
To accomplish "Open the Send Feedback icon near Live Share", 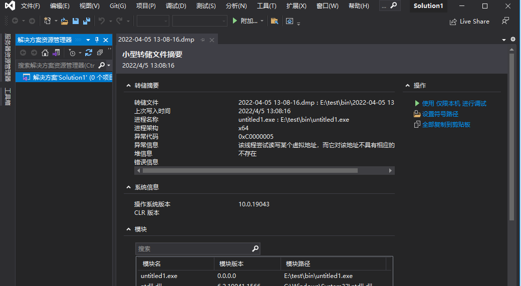I will tap(505, 21).
